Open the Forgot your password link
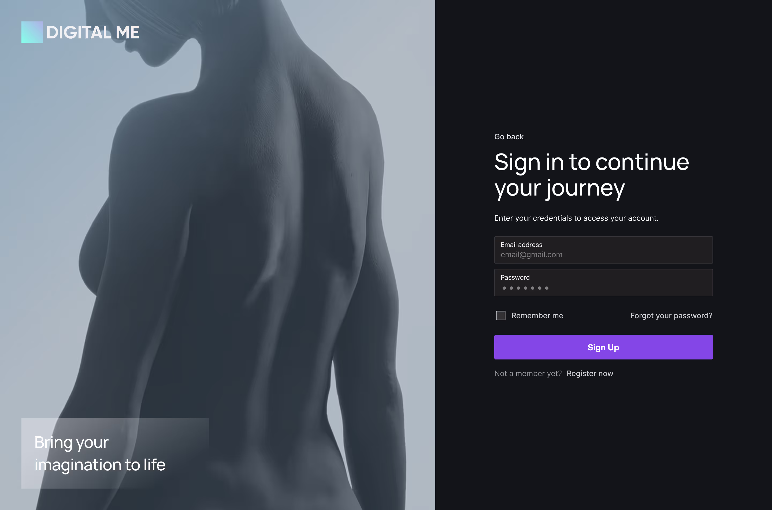 [x=671, y=316]
